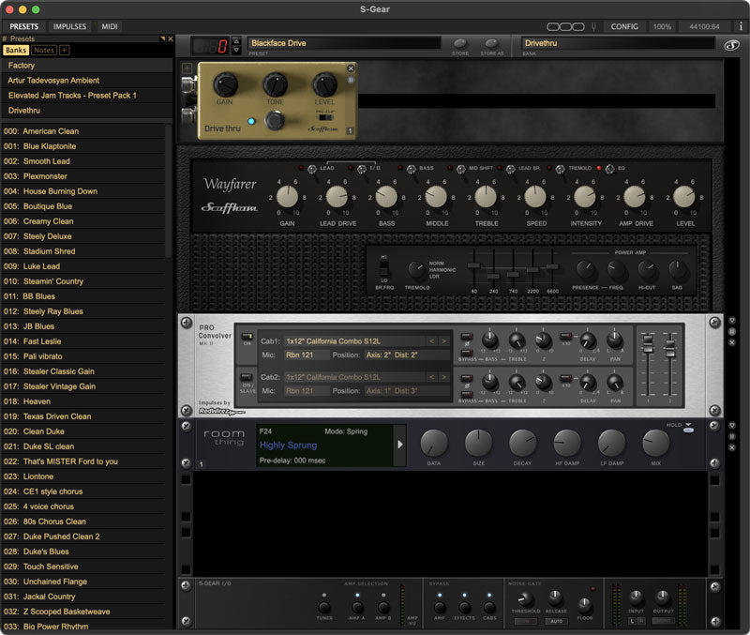Click the rack layout icon near CONFIG
This screenshot has height=635, width=750.
565,27
